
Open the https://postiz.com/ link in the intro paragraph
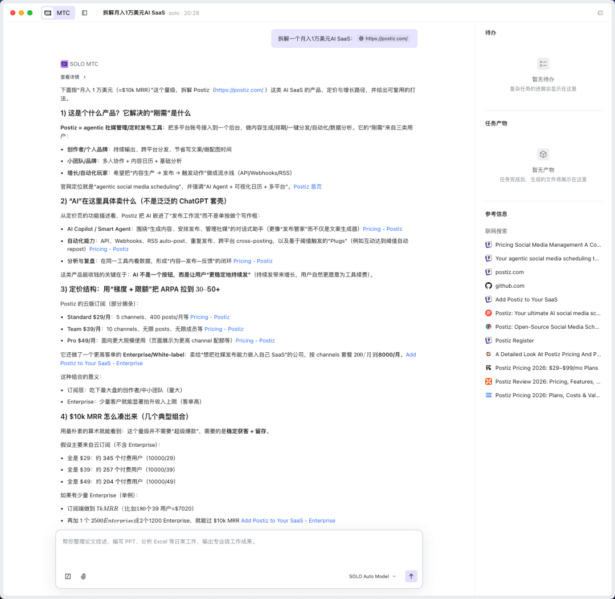(239, 90)
